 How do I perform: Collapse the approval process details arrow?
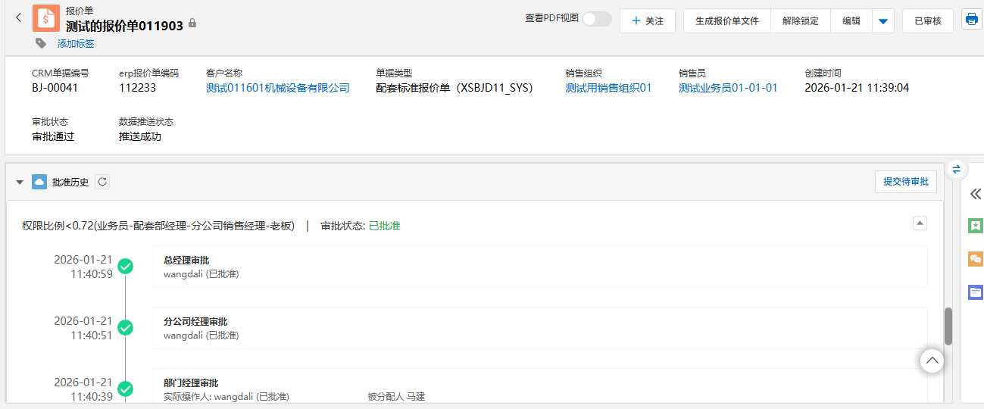pos(919,223)
